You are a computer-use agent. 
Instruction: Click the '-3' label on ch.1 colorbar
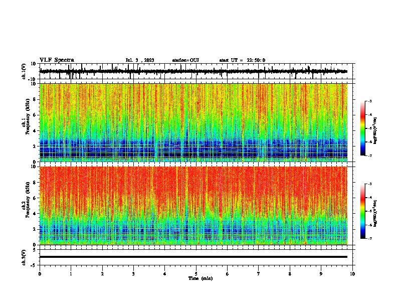coord(369,101)
